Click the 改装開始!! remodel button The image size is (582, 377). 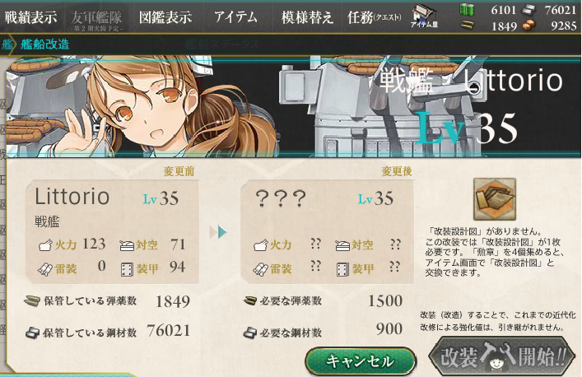(x=502, y=357)
